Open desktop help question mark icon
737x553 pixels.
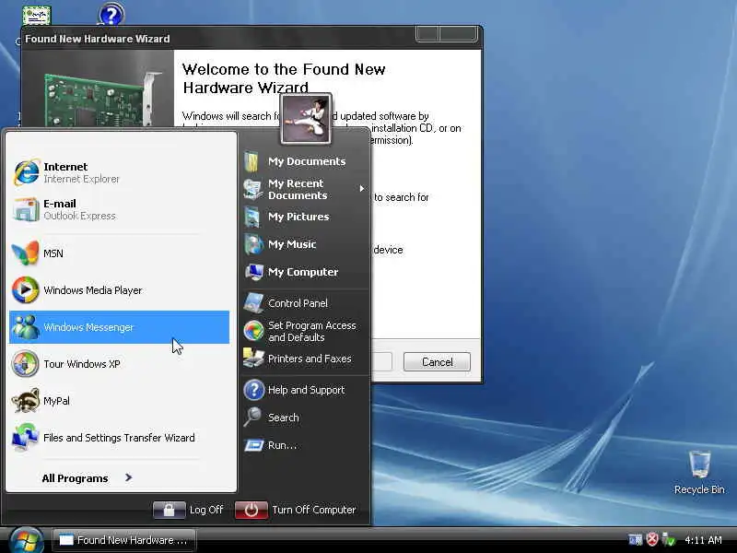[x=111, y=14]
